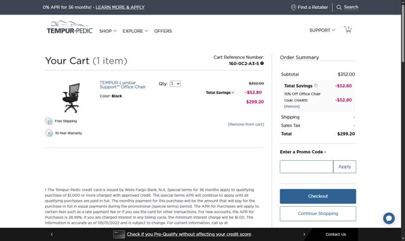Click the Find a Retailer link
Viewport: 405px width, 241px height.
click(x=313, y=7)
